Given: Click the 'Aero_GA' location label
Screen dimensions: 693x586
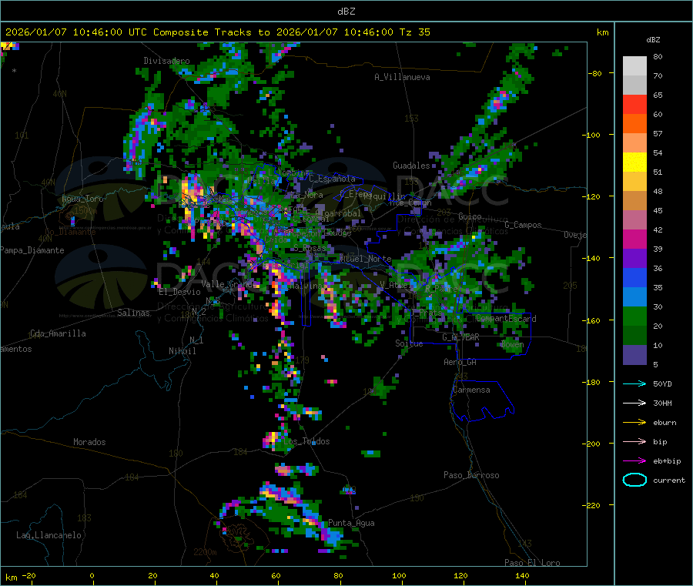Looking at the screenshot, I should point(460,362).
